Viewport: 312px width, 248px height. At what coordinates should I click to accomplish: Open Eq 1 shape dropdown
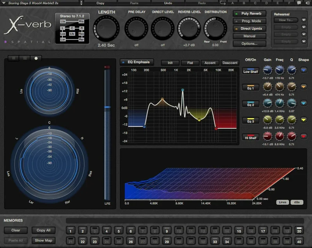pos(303,87)
